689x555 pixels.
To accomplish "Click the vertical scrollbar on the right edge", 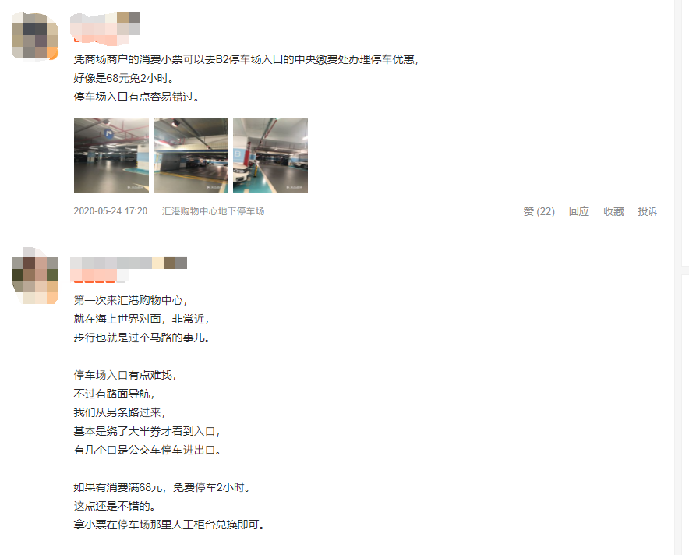I will pyautogui.click(x=677, y=277).
